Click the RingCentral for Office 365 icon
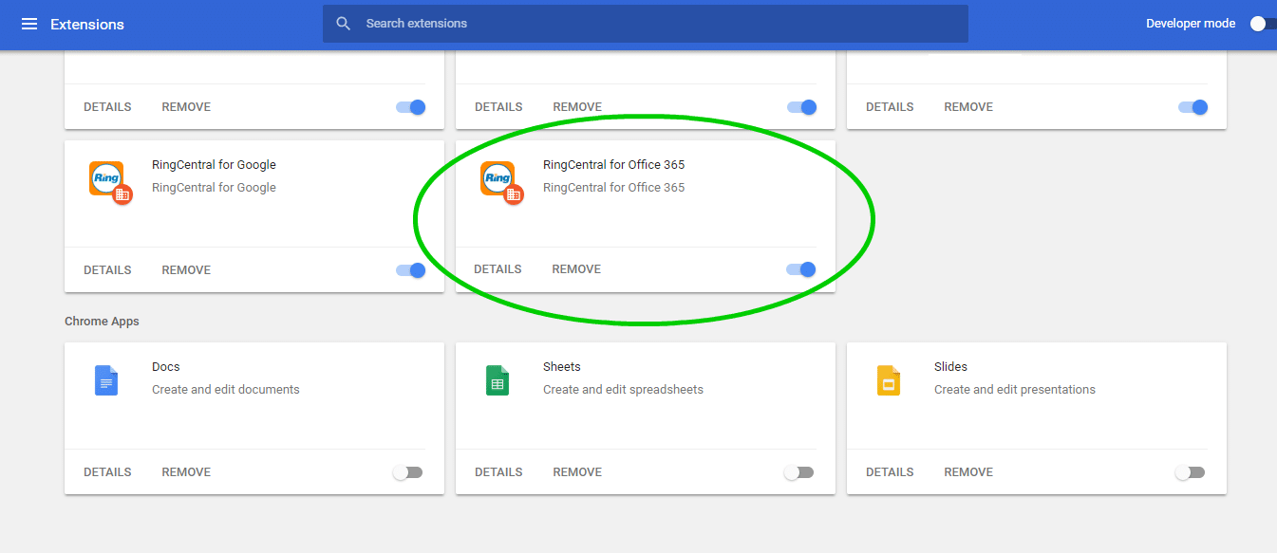Screen dimensions: 1277x553 coord(500,181)
